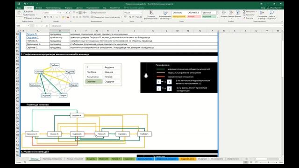
Task: Apply the red Плохой cell style
Action: click(x=194, y=17)
